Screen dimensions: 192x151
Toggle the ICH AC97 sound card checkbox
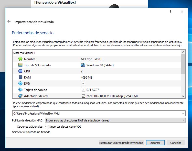coord(83,90)
